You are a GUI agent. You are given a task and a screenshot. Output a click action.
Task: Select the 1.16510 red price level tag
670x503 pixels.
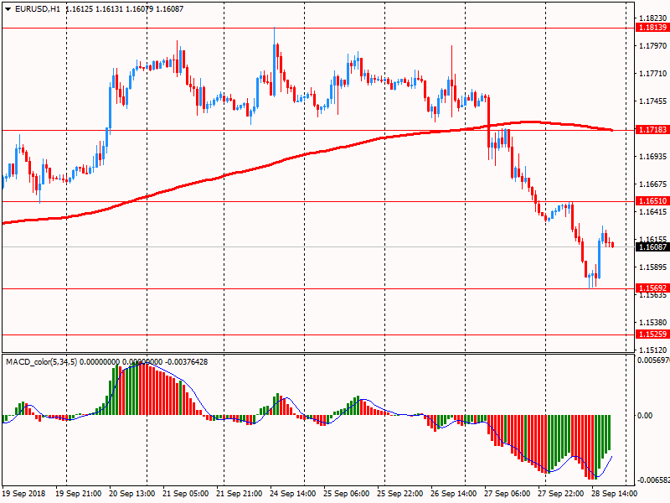pos(652,201)
